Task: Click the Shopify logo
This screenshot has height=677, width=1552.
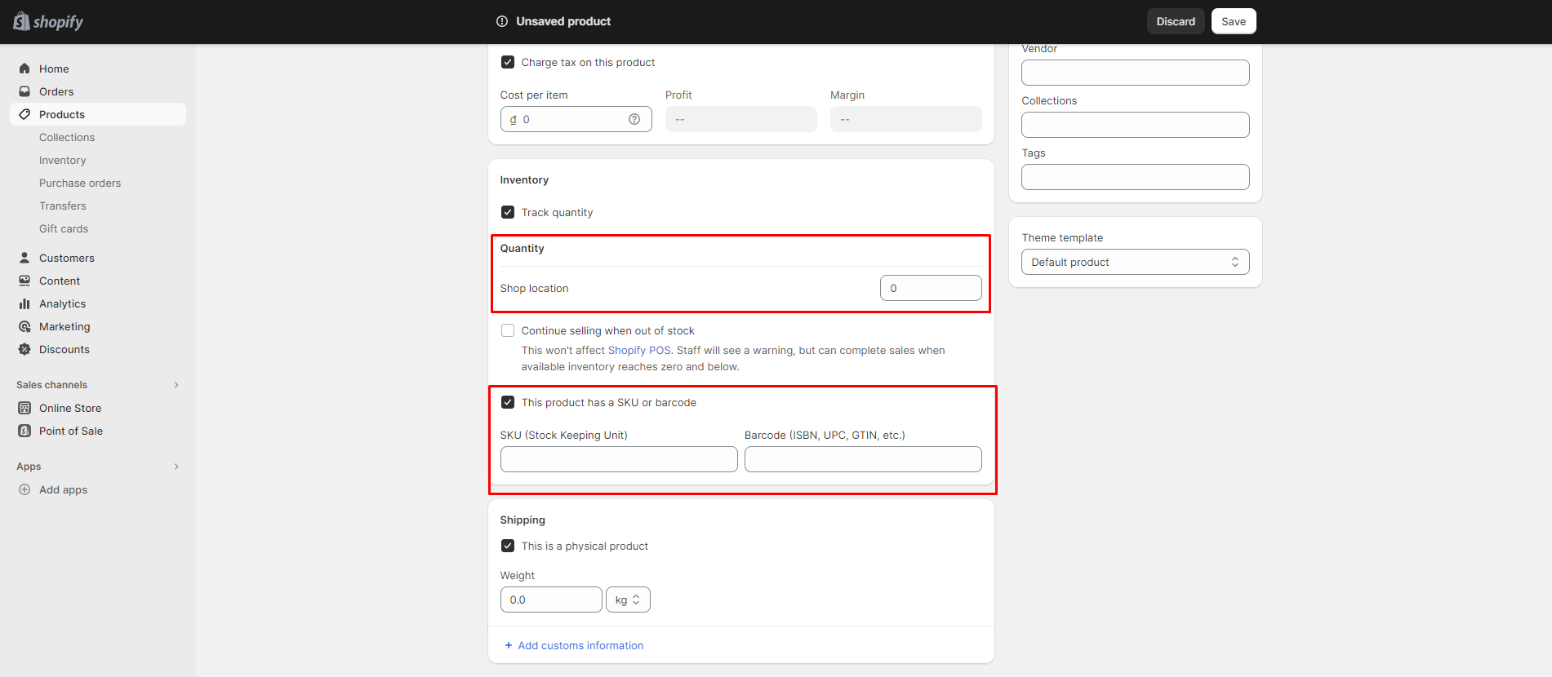Action: pos(48,21)
